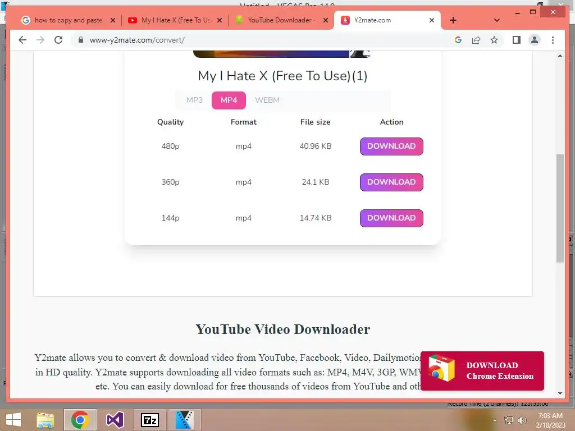Click the volume speaker tray icon

tap(522, 420)
